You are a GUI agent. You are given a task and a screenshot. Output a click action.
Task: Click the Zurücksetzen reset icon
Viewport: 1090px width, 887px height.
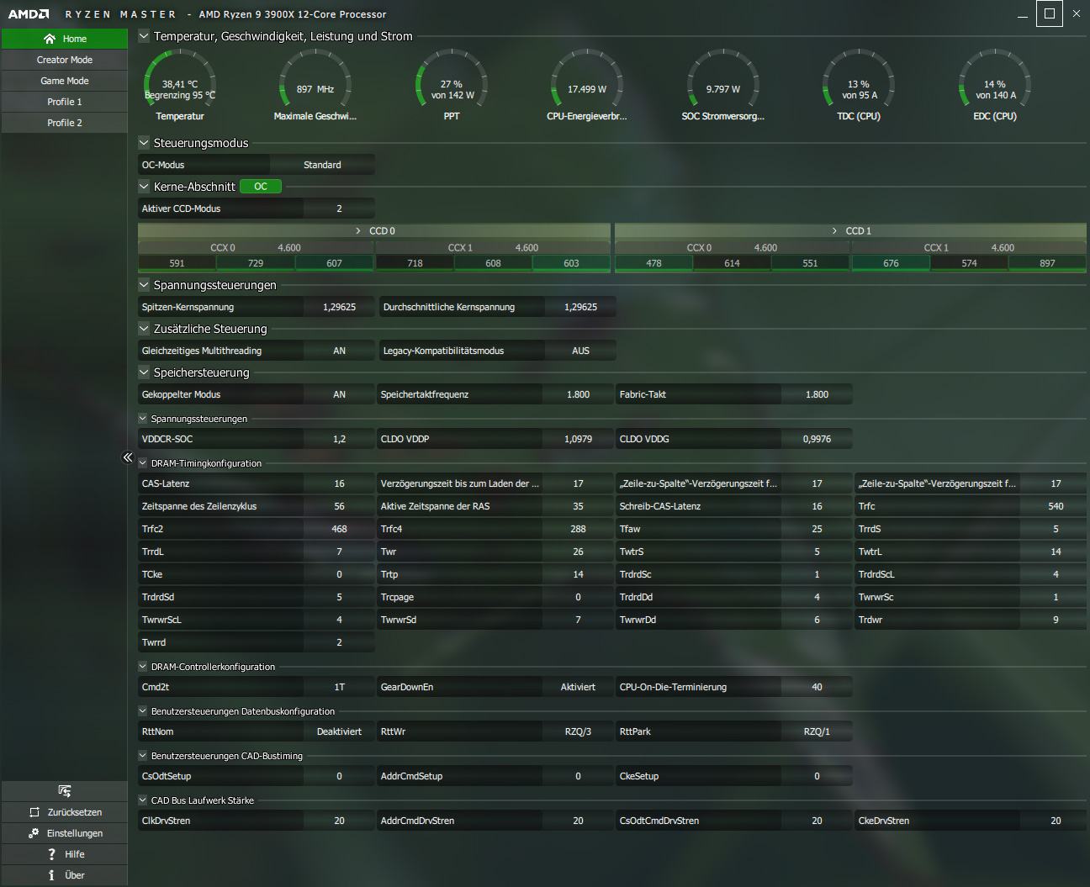34,812
